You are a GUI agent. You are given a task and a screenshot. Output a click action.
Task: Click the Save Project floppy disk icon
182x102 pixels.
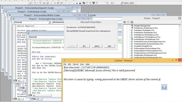pos(47,3)
